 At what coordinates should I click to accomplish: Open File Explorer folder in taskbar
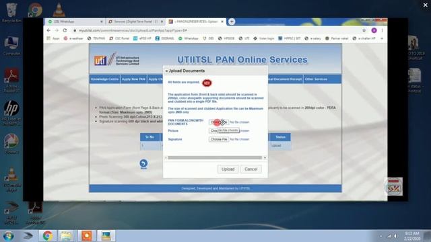[x=66, y=236]
